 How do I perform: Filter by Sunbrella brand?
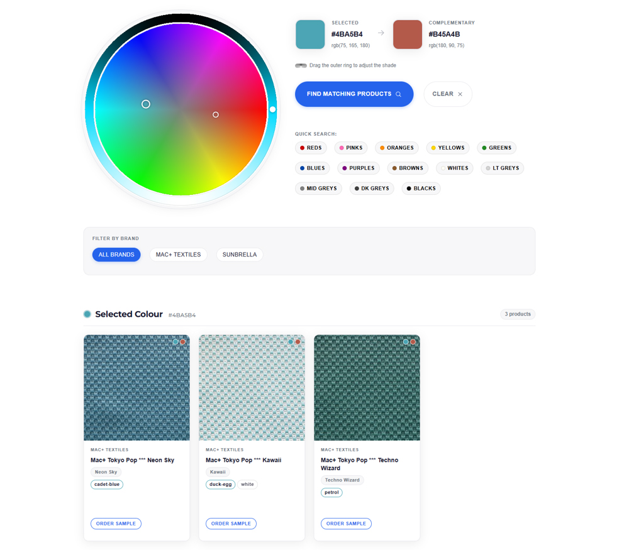(240, 255)
